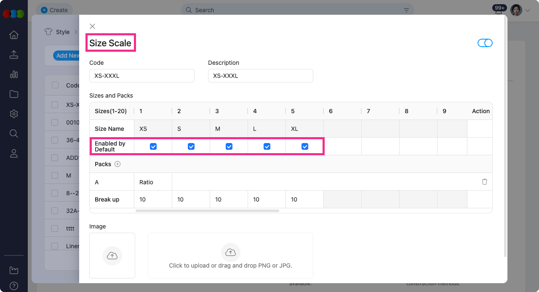Open sidebar Settings gear icon

click(14, 114)
